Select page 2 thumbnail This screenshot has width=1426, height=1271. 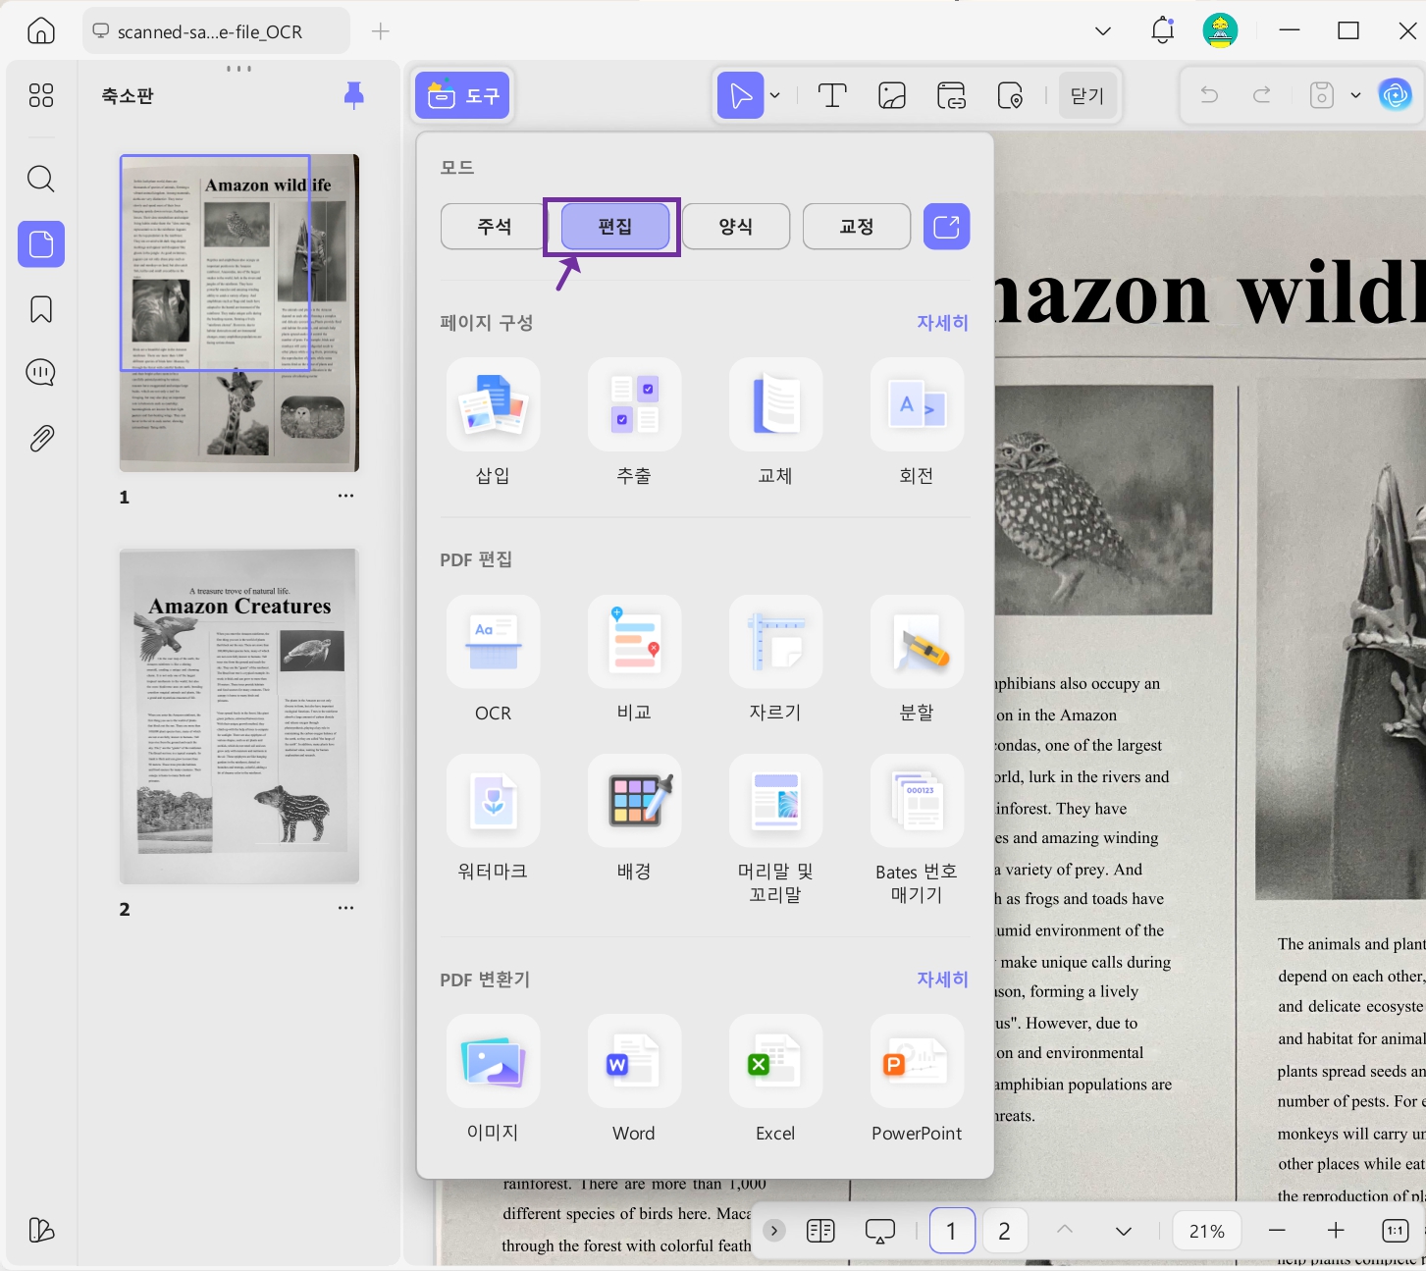tap(239, 716)
